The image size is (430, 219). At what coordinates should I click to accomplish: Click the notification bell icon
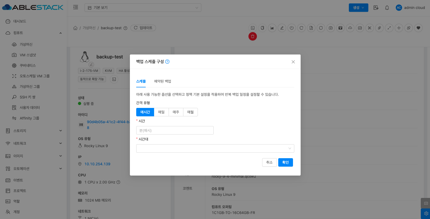point(387,8)
